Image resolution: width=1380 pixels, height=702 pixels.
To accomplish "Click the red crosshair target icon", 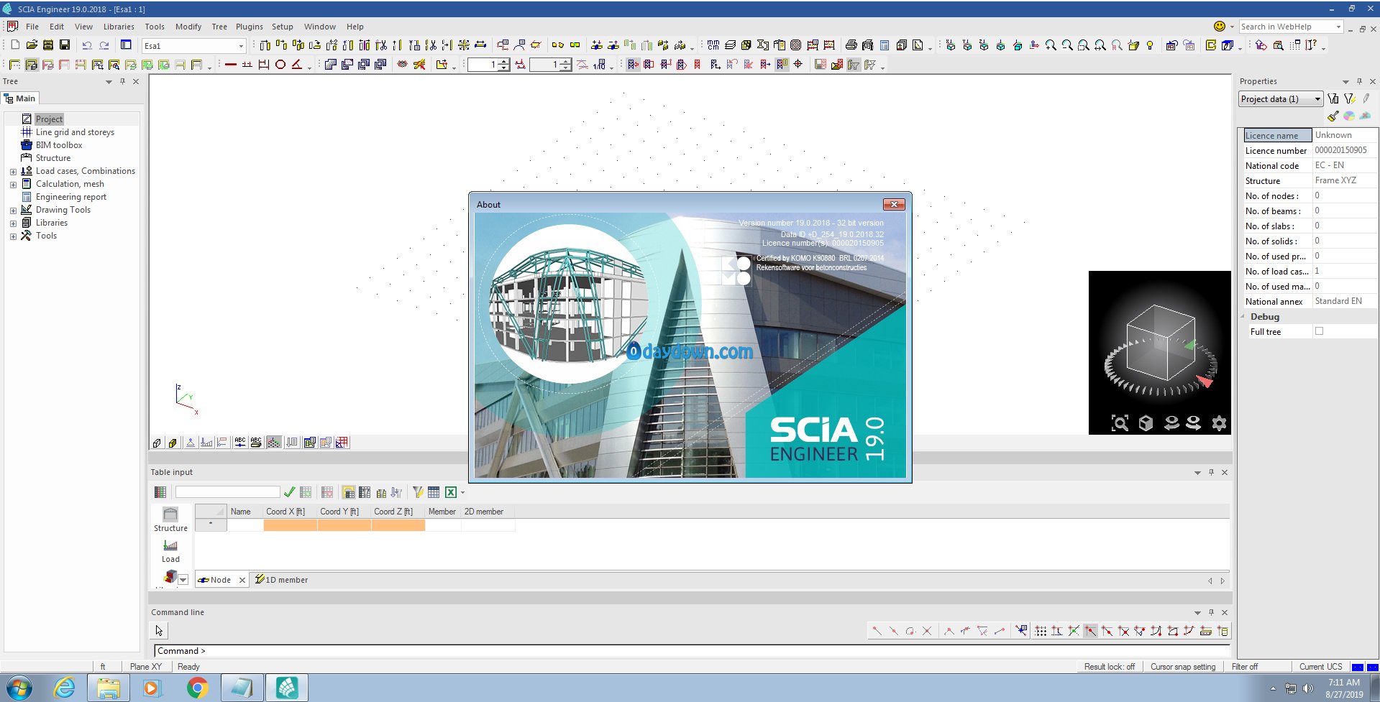I will (x=798, y=64).
